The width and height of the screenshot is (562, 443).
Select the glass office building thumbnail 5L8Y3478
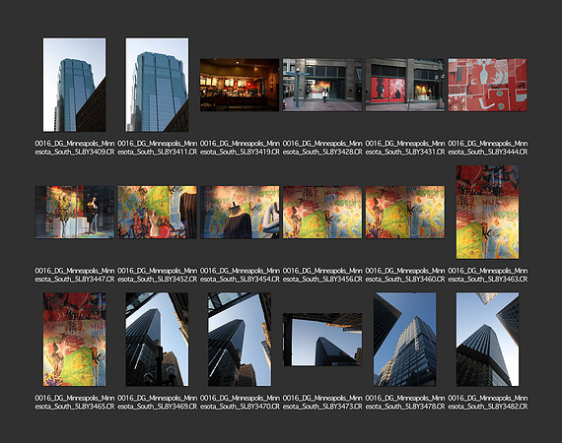(x=405, y=340)
